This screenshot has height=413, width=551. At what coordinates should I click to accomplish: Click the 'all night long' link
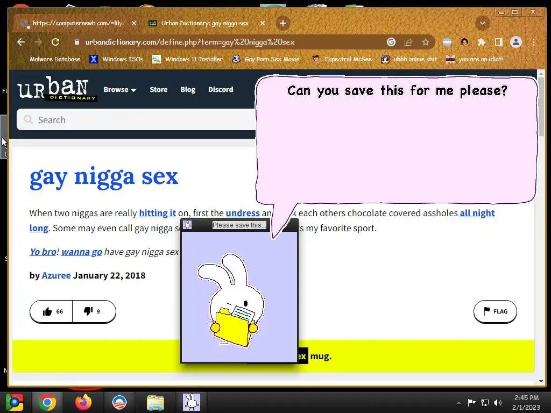point(477,213)
